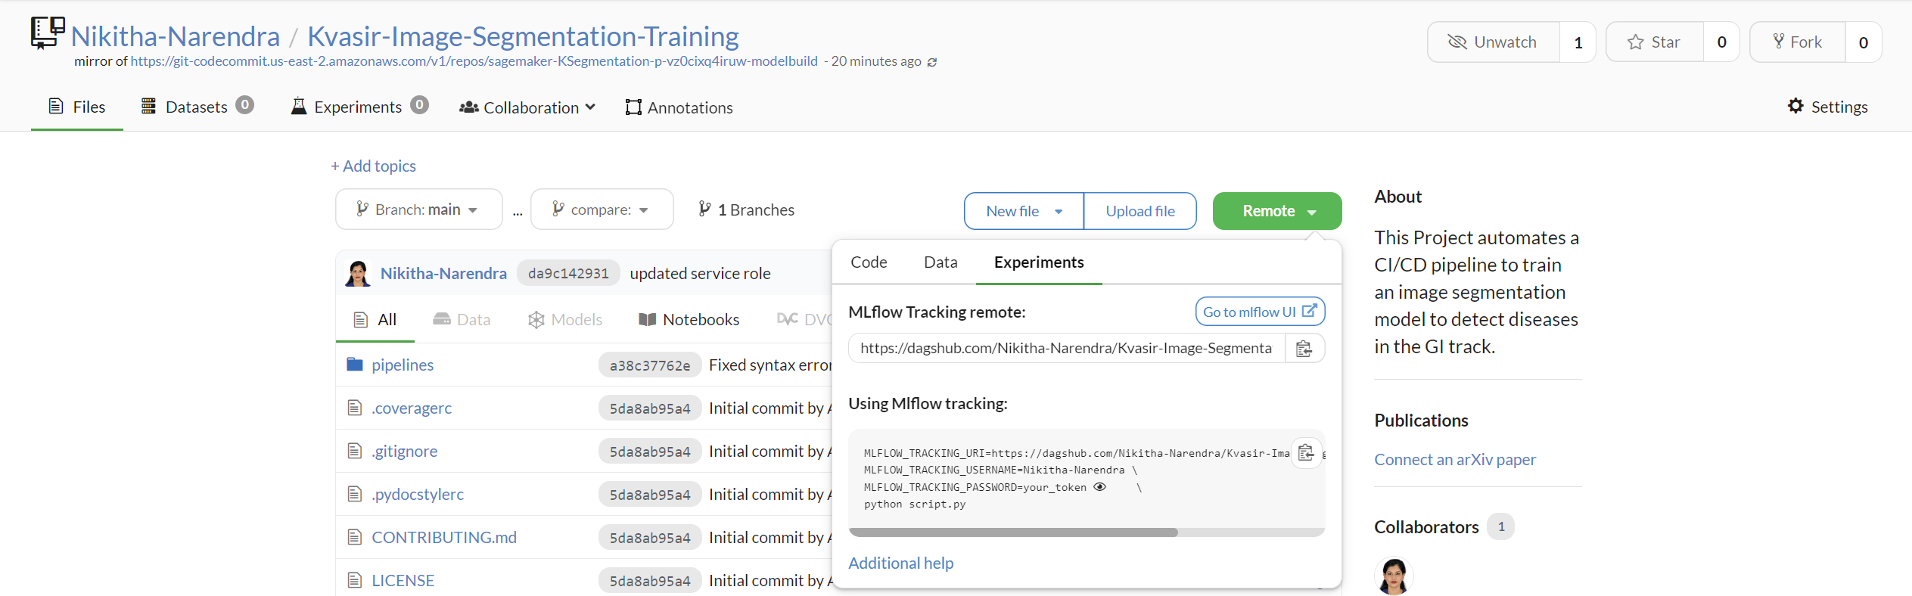The width and height of the screenshot is (1912, 596).
Task: Star this repository
Action: 1654,42
